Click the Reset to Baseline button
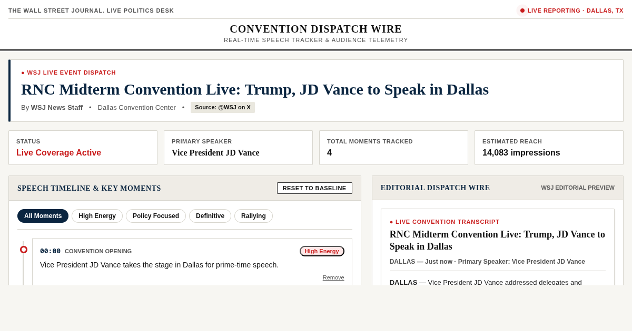 (314, 188)
